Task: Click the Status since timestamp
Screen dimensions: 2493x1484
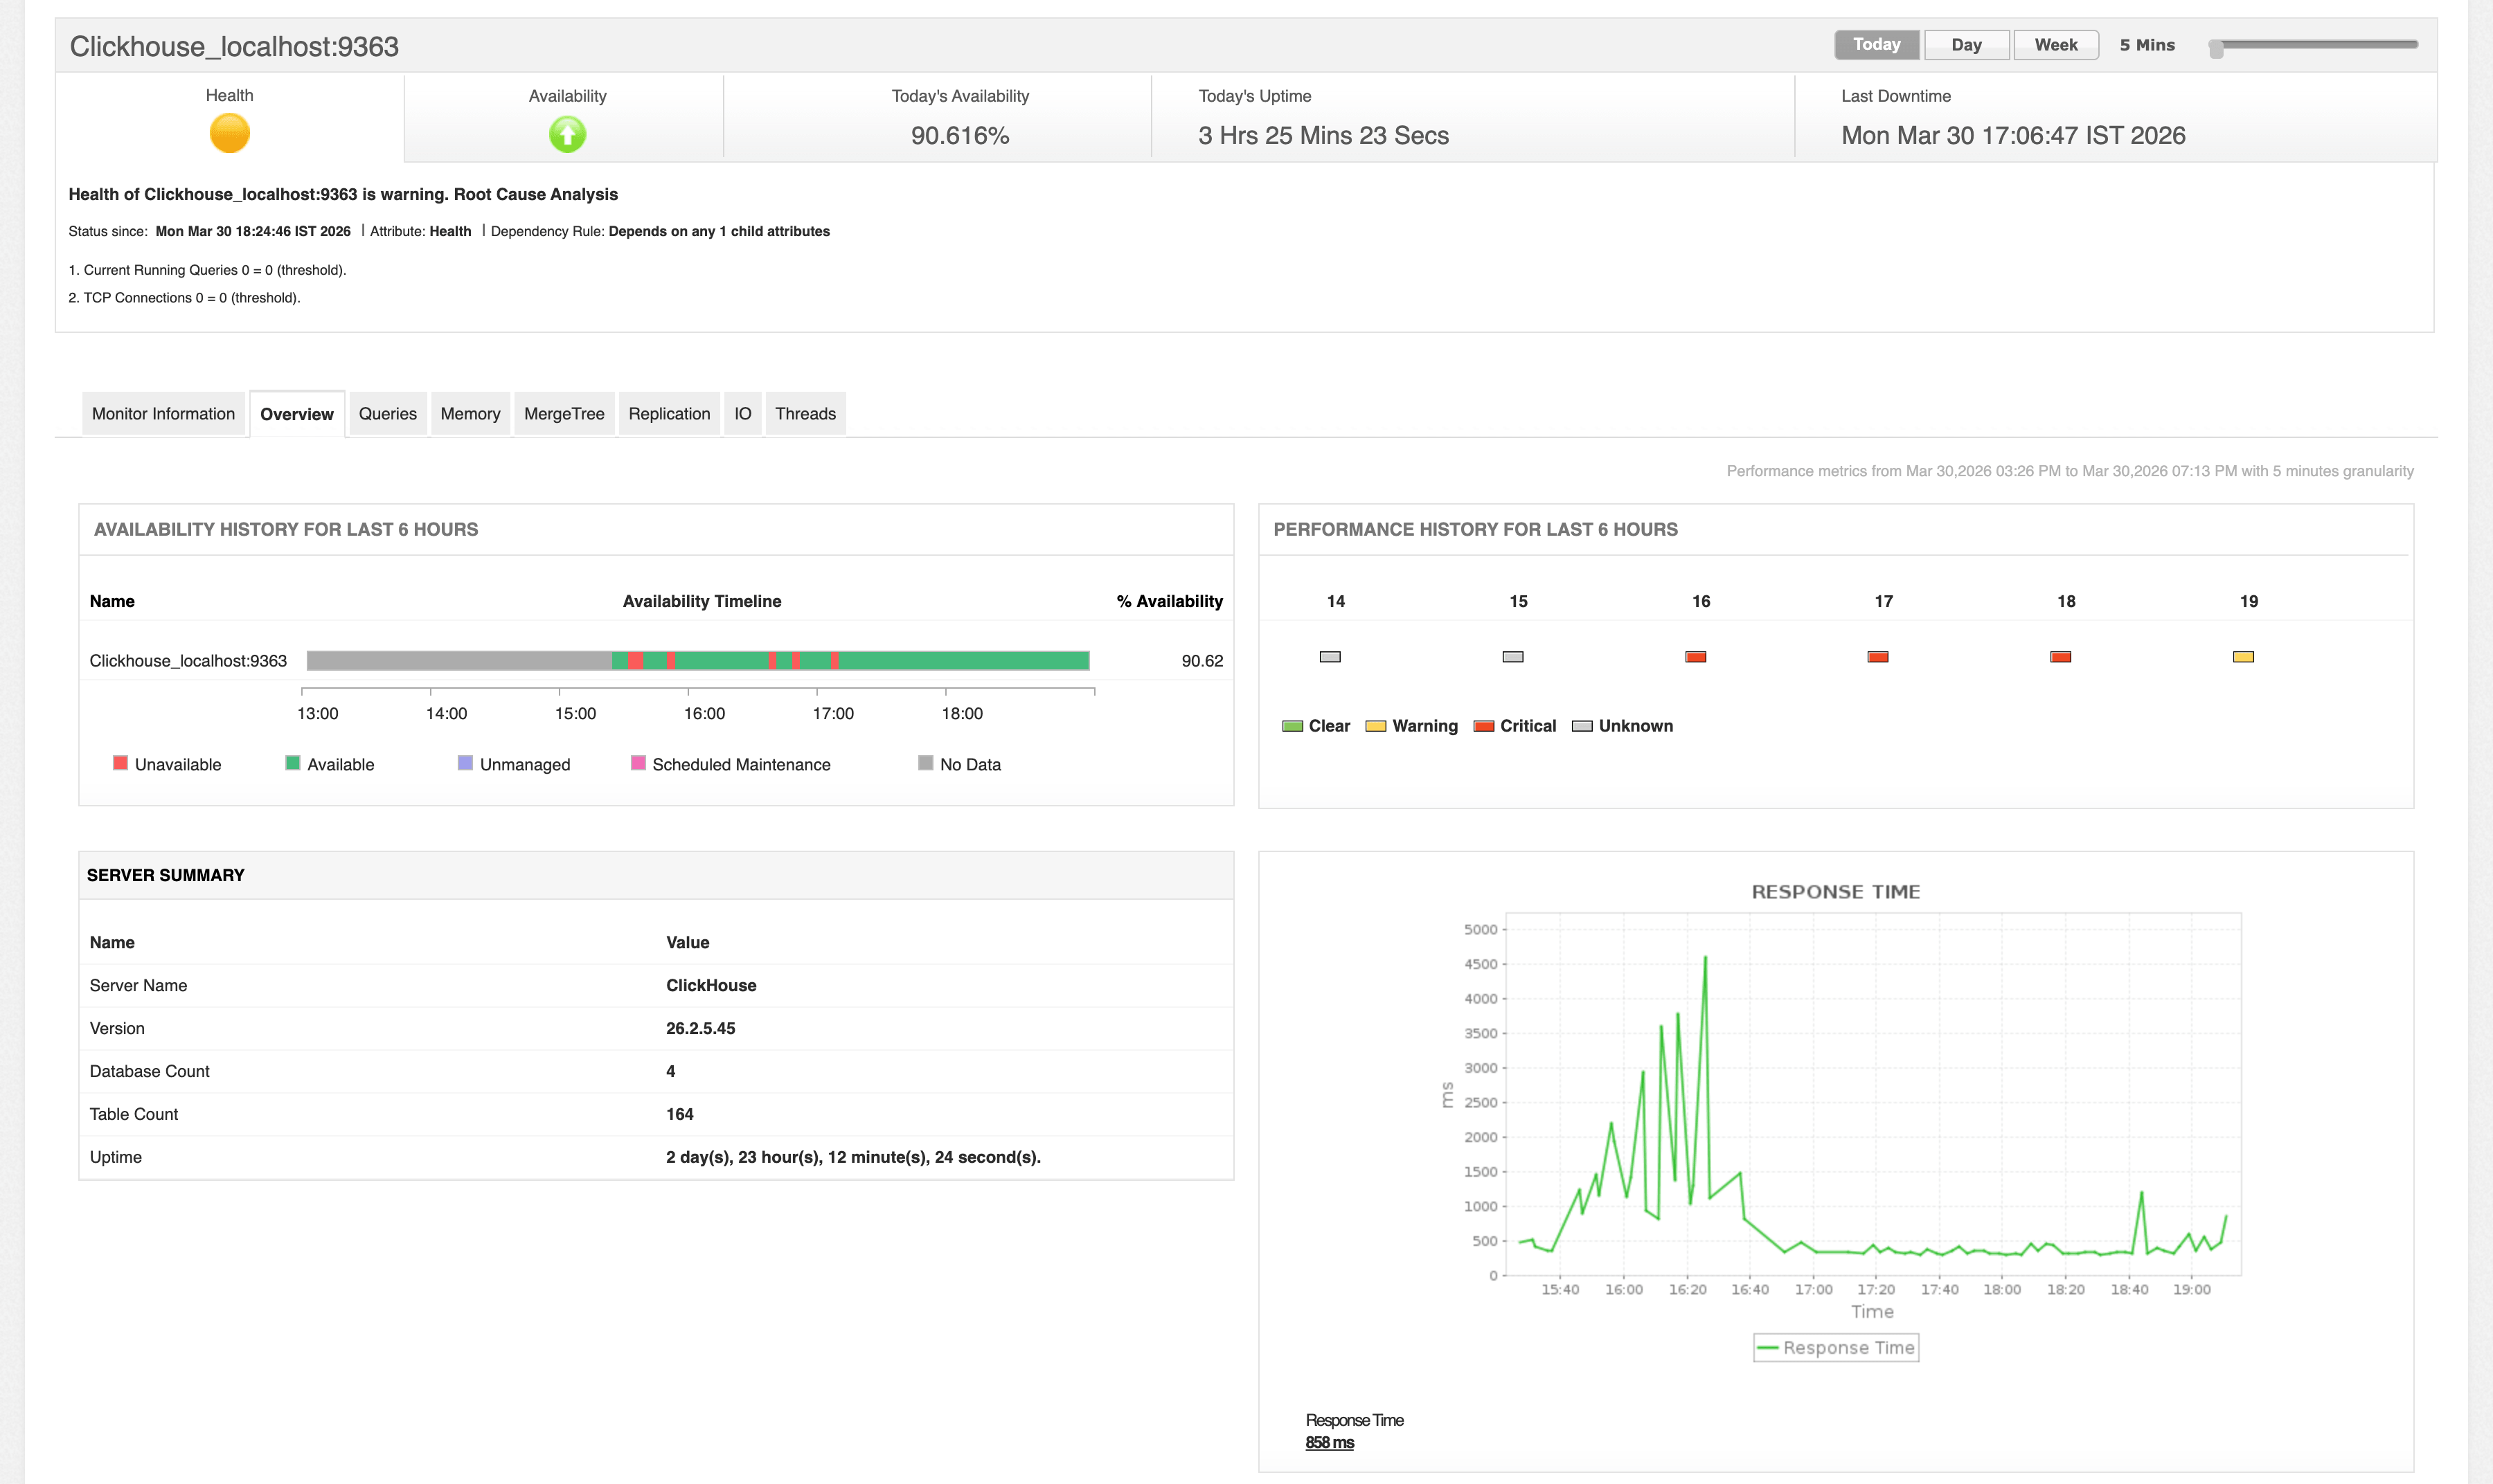Action: click(x=253, y=231)
